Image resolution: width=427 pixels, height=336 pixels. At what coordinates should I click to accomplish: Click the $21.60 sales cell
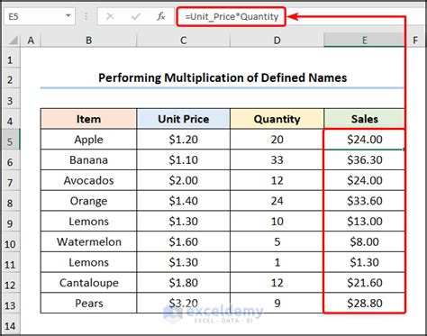pyautogui.click(x=364, y=283)
